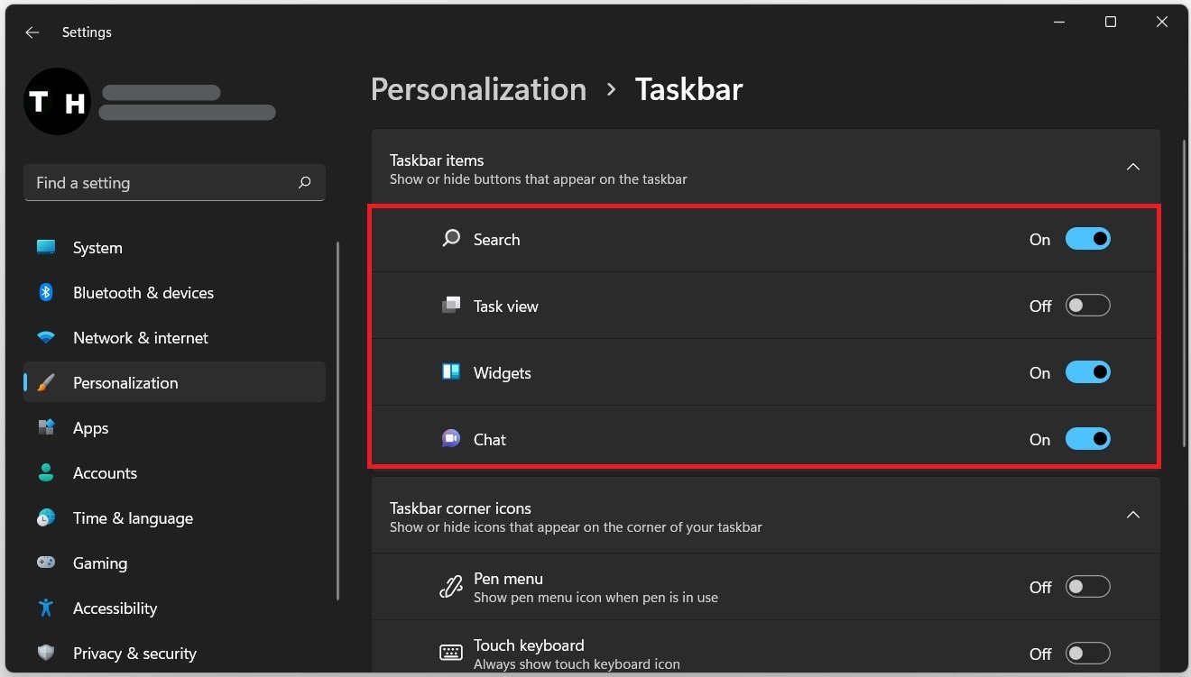This screenshot has width=1191, height=677.
Task: Click the breadcrumb separator chevron
Action: (612, 90)
